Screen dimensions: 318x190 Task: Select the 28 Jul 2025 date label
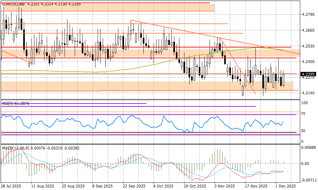pos(11,186)
